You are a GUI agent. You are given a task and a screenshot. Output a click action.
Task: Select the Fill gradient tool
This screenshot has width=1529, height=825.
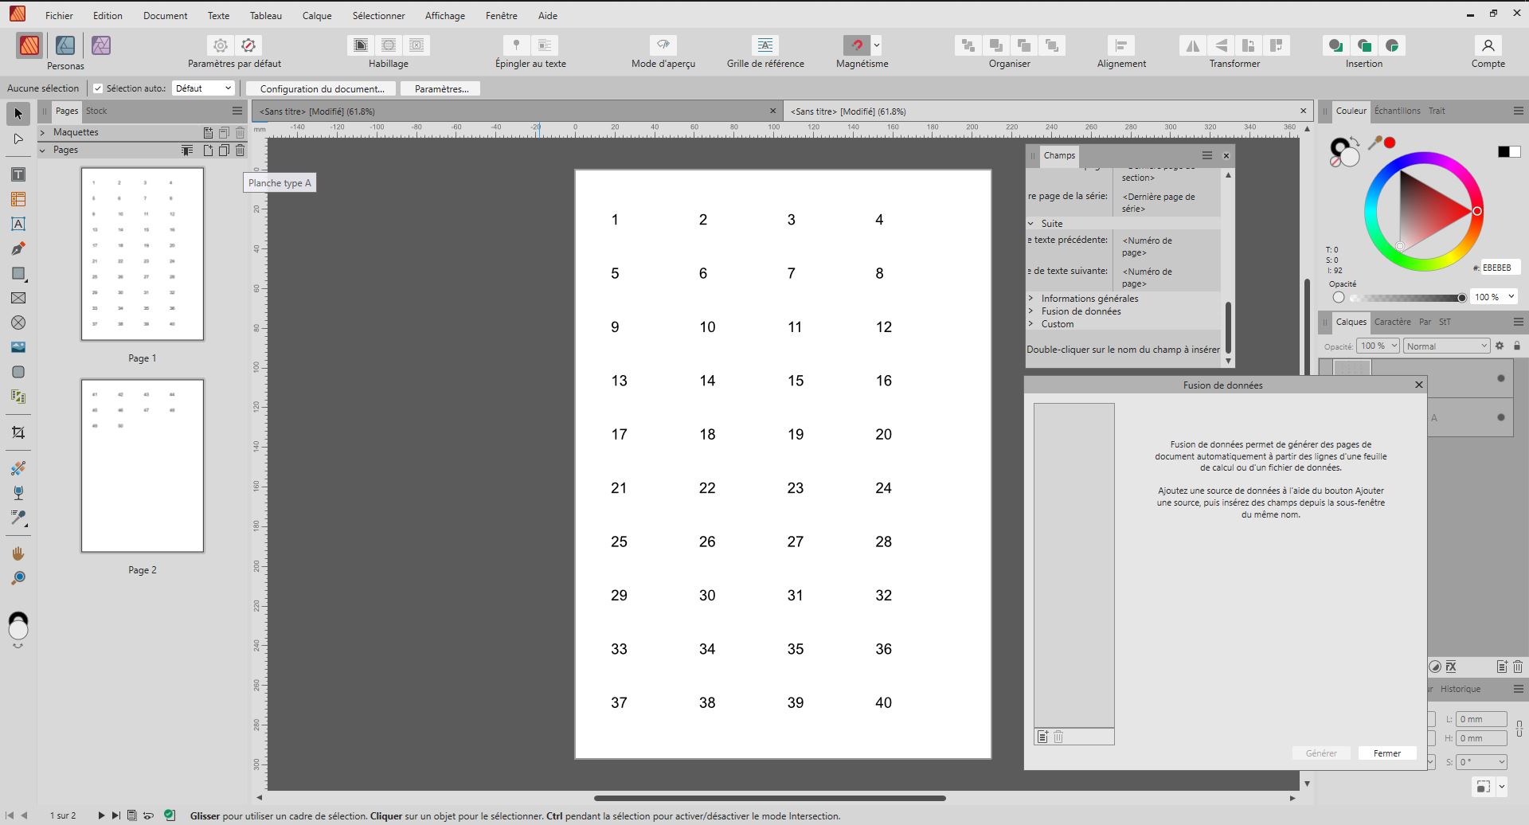click(x=18, y=467)
